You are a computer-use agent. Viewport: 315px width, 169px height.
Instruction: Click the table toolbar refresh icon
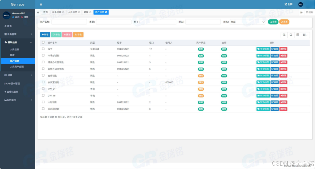pyautogui.click(x=291, y=35)
